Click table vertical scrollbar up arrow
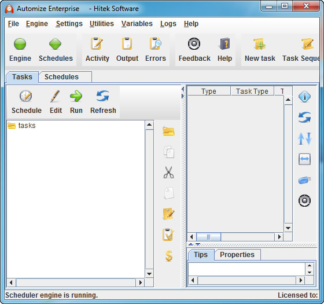 288,100
